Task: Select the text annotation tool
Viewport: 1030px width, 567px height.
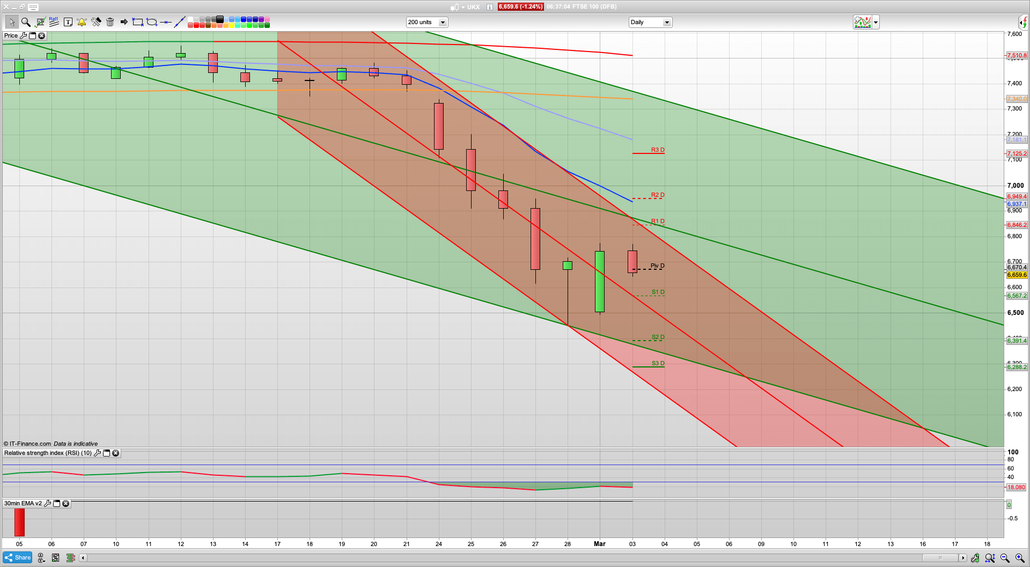Action: pos(68,22)
